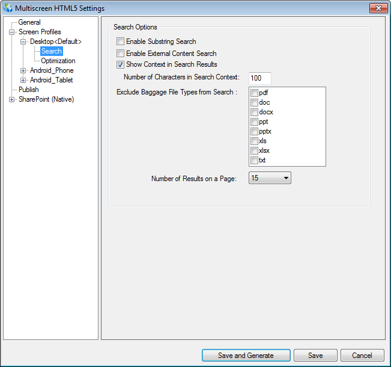
Task: Click the Multiscreen HTML5 Settings title bar icon
Action: pos(8,8)
